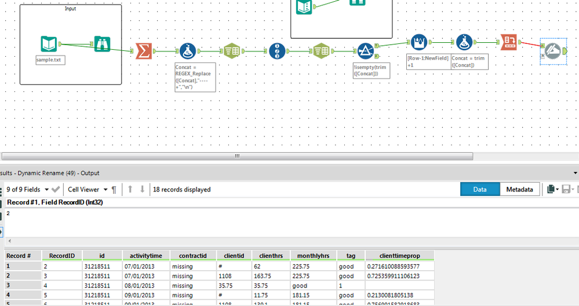Select the green table tool before the Filter
This screenshot has height=306, width=579.
pyautogui.click(x=321, y=51)
